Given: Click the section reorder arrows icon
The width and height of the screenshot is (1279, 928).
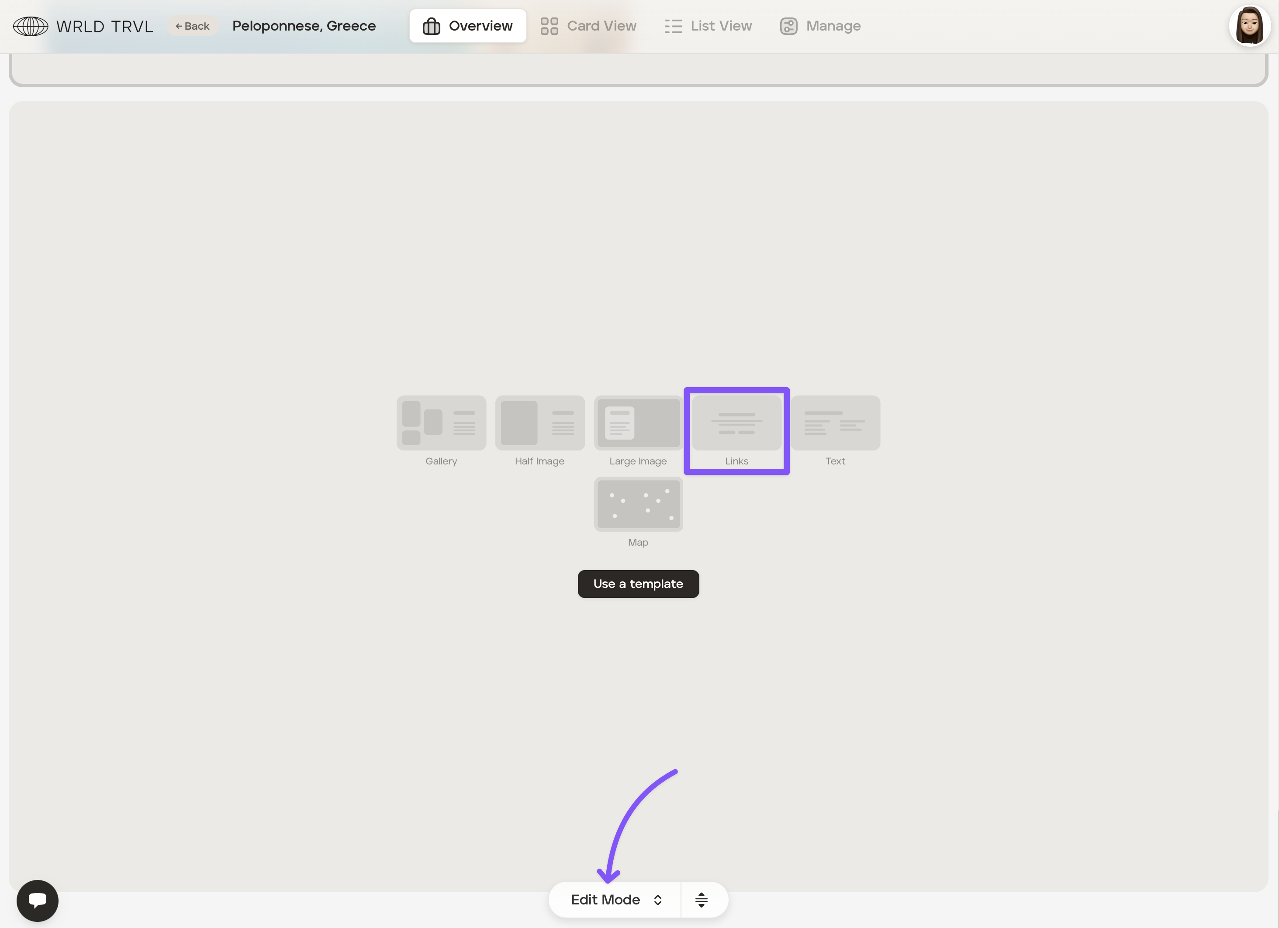Looking at the screenshot, I should tap(701, 900).
